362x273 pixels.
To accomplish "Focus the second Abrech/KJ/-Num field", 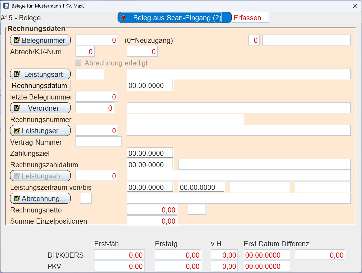I will pyautogui.click(x=142, y=51).
